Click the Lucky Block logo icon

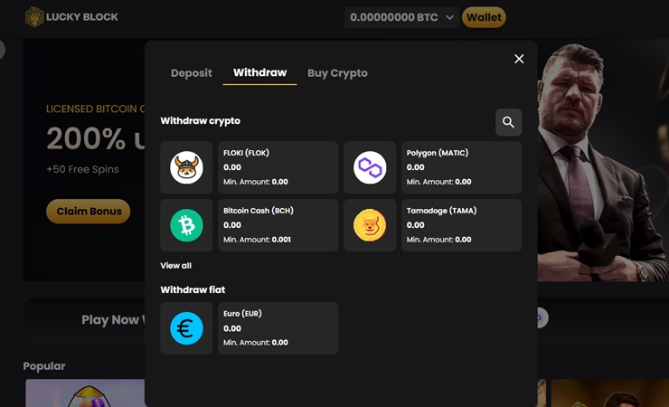click(34, 17)
